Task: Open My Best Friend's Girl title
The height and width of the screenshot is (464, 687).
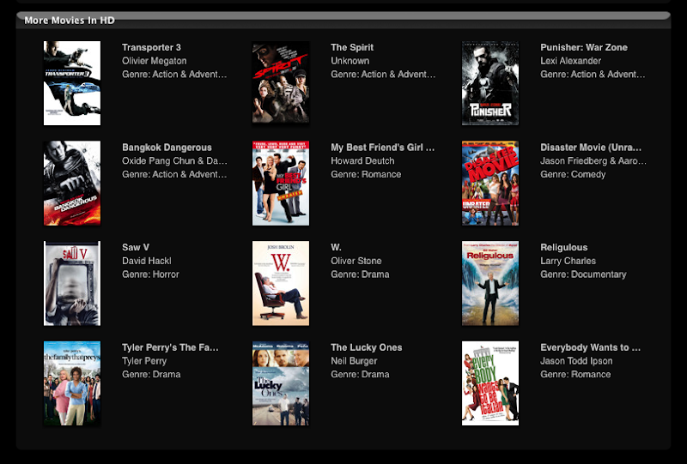Action: pyautogui.click(x=382, y=148)
